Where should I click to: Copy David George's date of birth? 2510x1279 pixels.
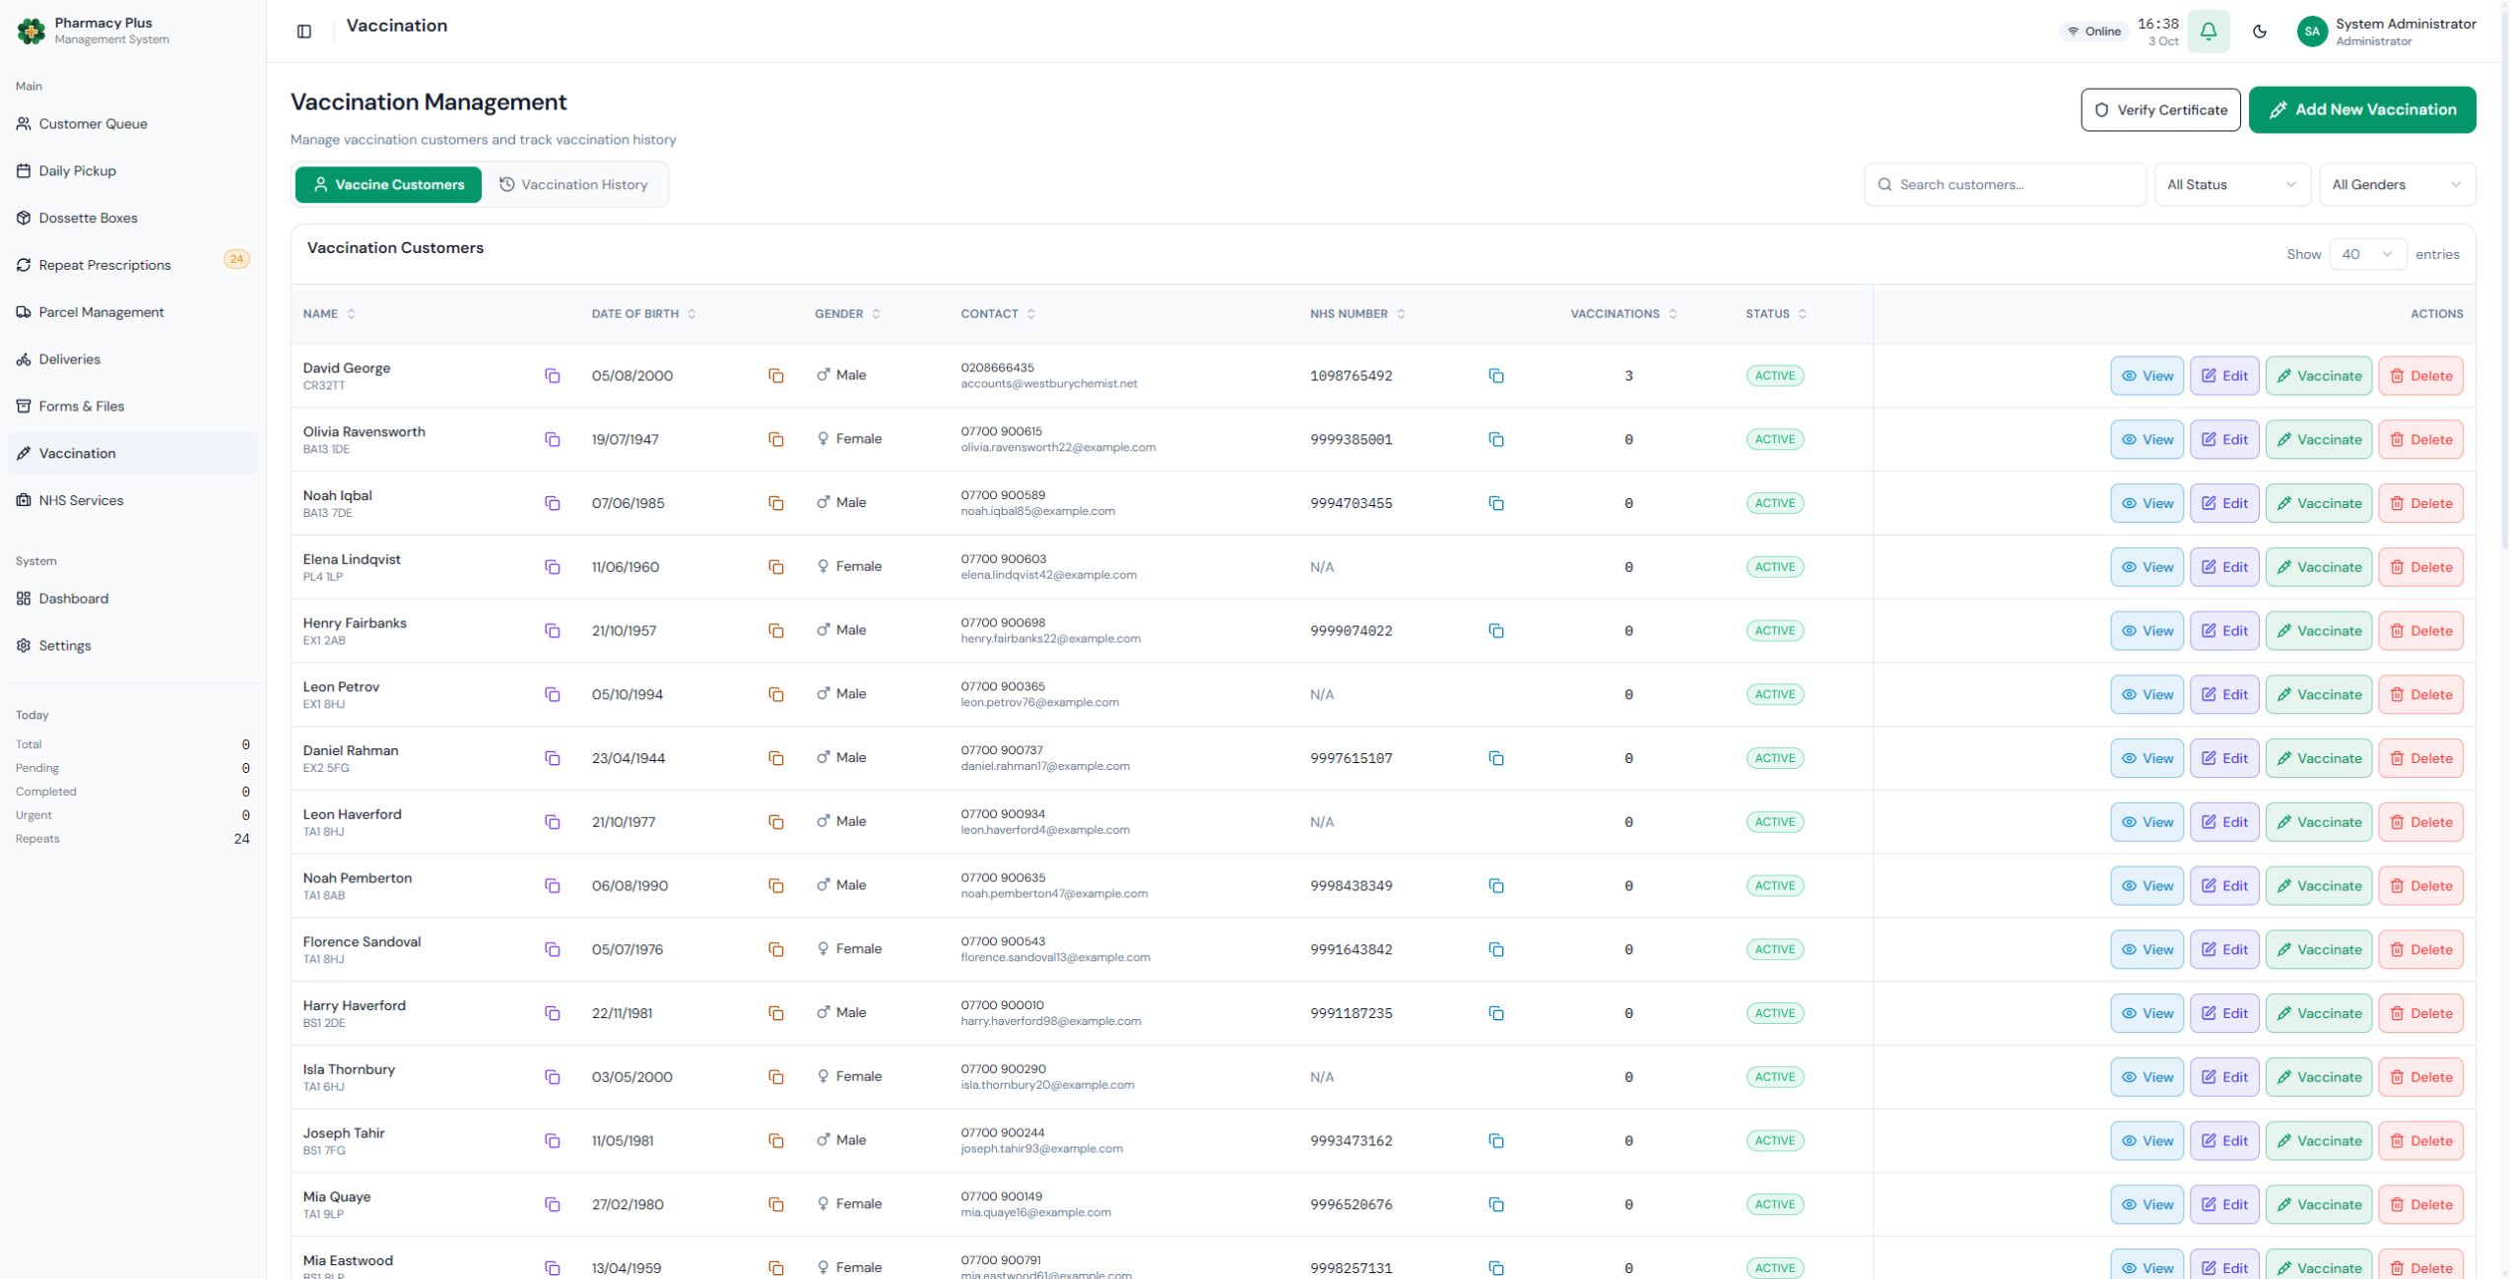pos(776,376)
